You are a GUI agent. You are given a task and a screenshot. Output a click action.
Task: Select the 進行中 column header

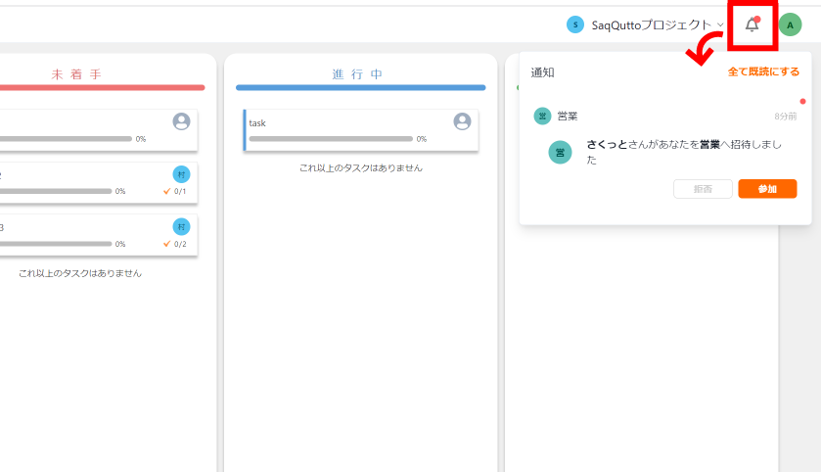[356, 74]
